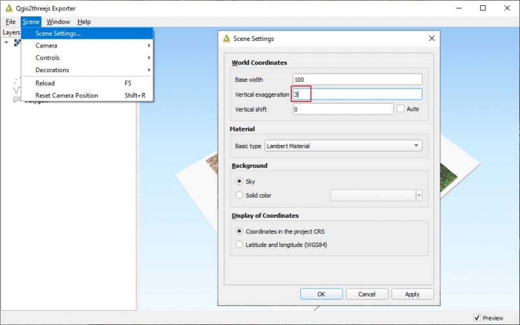
Task: Click the Layers panel header
Action: click(11, 32)
